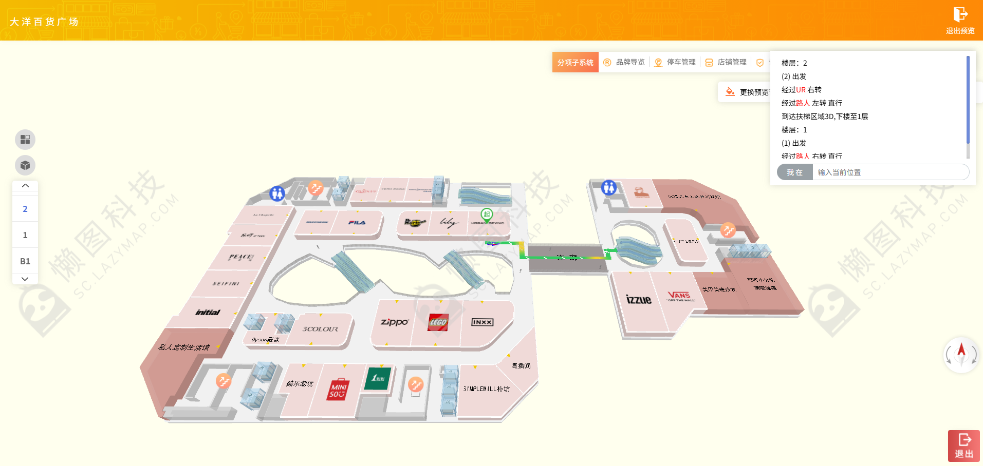Switch to 3D cube view icon
Screen dimensions: 983x466
pos(25,165)
